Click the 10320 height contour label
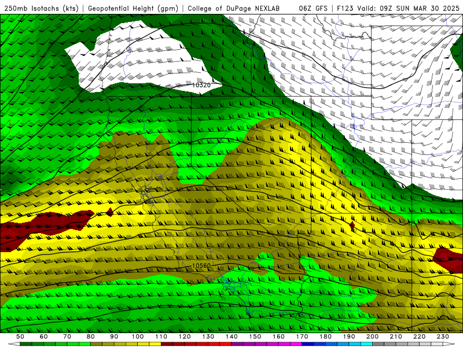 click(x=201, y=85)
